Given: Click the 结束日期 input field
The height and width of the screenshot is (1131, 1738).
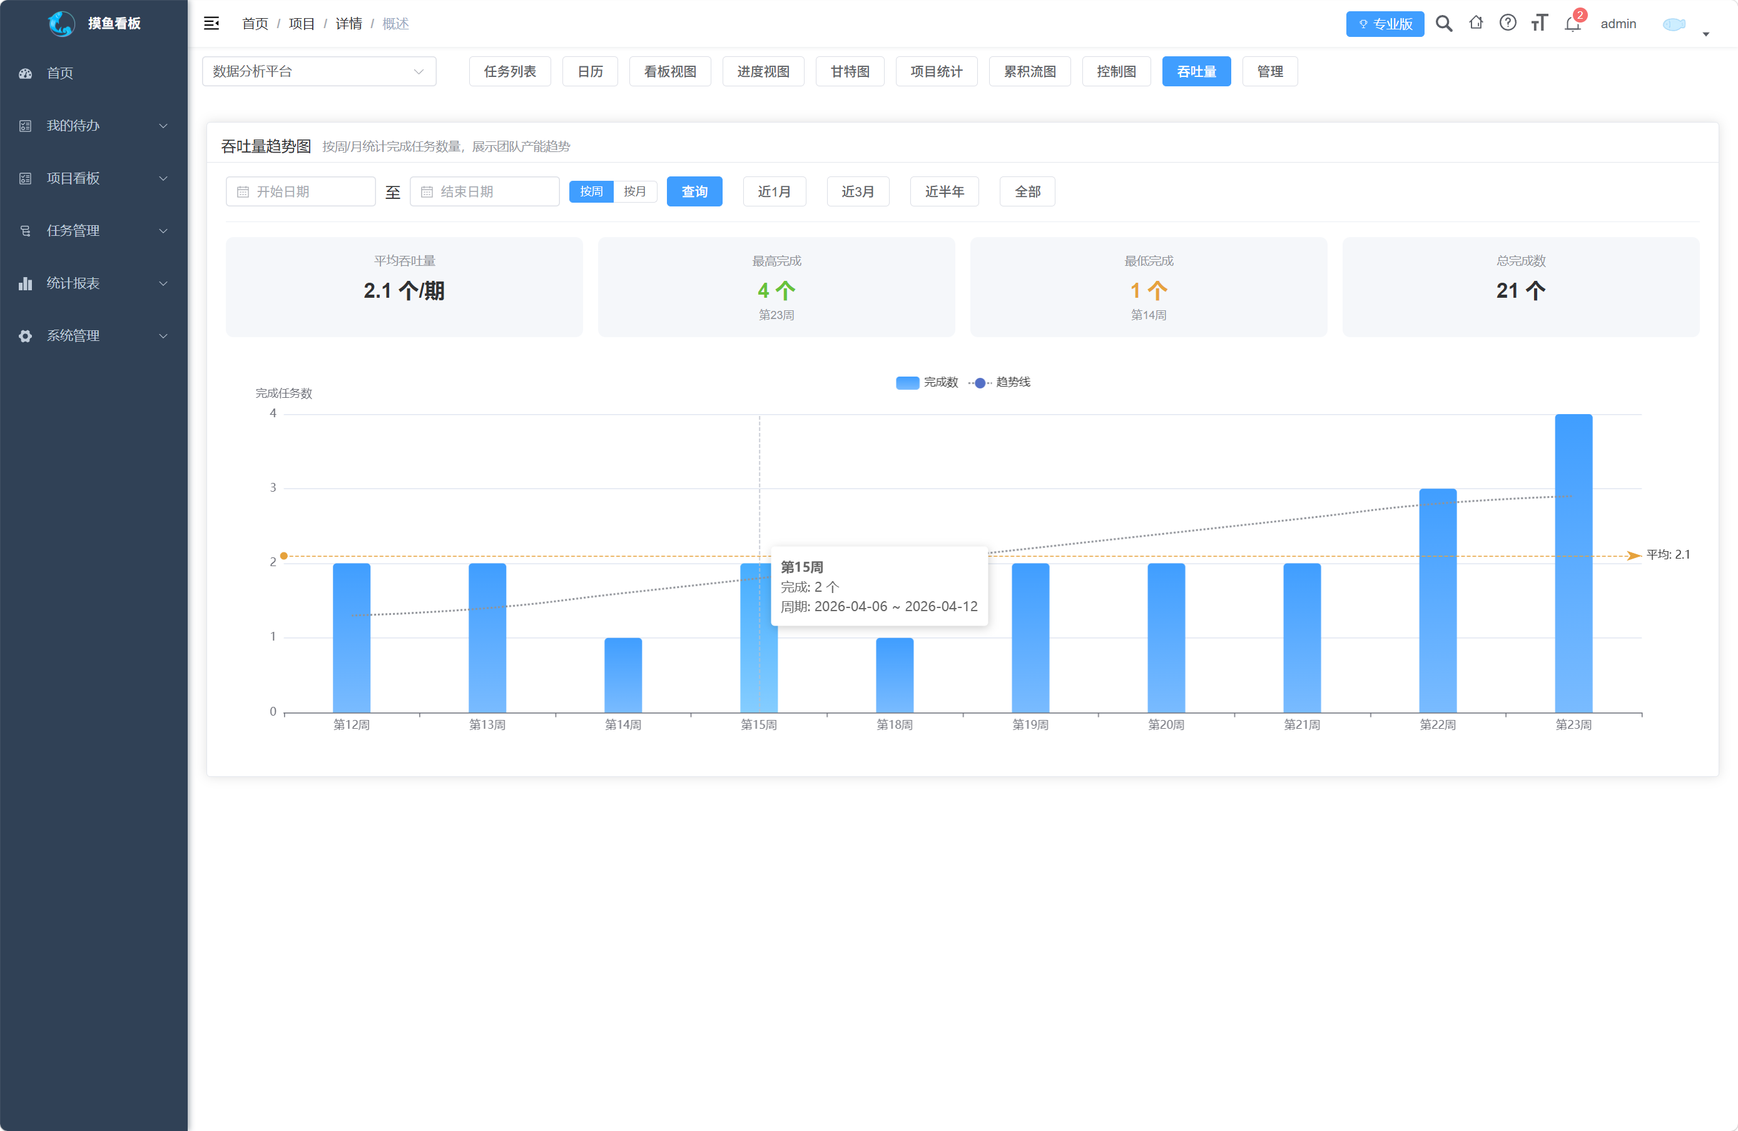Looking at the screenshot, I should (484, 191).
